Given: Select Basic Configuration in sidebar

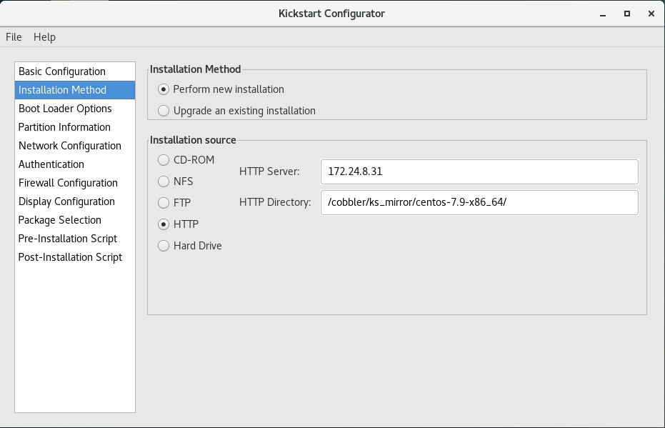Looking at the screenshot, I should click(x=62, y=71).
